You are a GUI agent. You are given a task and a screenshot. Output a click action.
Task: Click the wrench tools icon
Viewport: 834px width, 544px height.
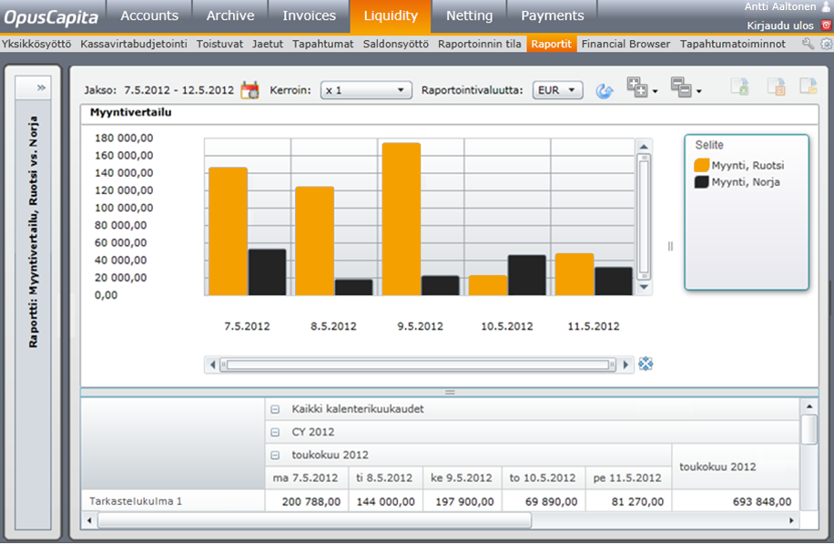click(808, 44)
